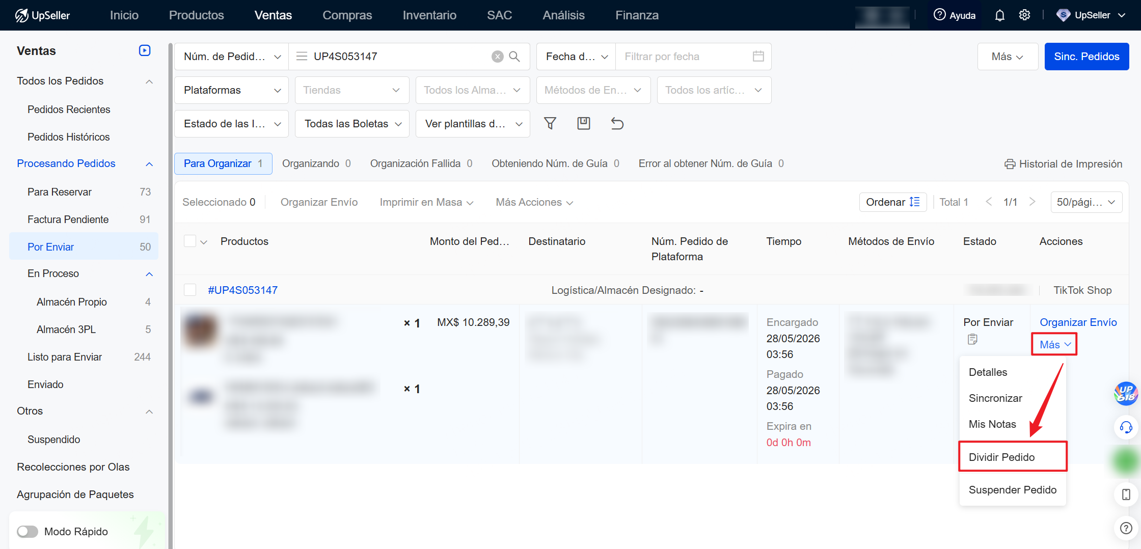Click the UpSeller logo
The width and height of the screenshot is (1141, 549).
coord(42,15)
